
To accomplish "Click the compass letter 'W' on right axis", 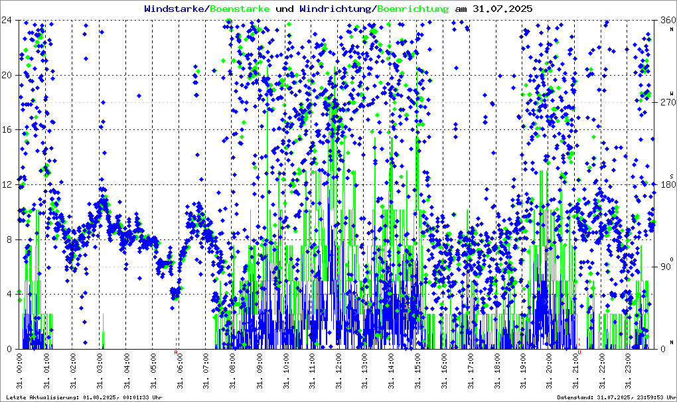I will (x=672, y=93).
